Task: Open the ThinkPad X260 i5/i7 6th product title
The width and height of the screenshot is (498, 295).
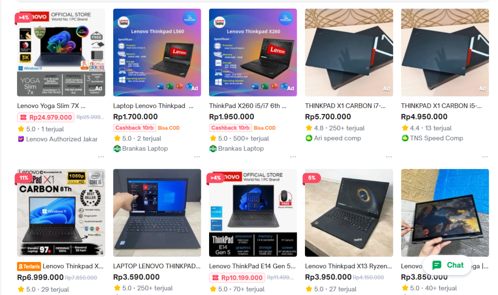Action: (x=248, y=106)
